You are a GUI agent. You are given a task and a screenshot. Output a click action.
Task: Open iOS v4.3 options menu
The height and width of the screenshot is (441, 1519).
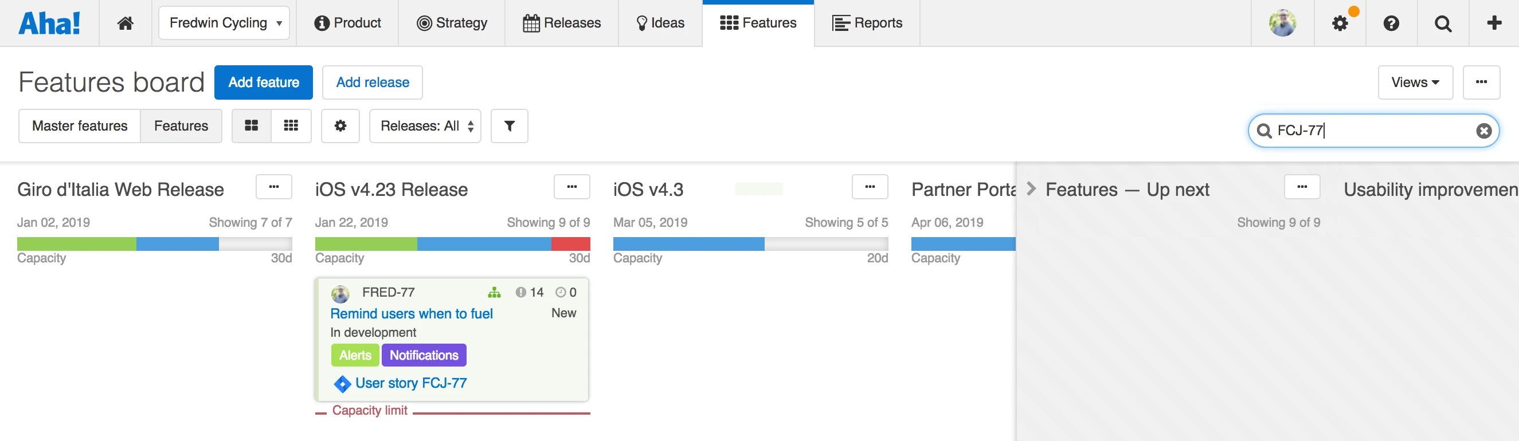point(870,187)
